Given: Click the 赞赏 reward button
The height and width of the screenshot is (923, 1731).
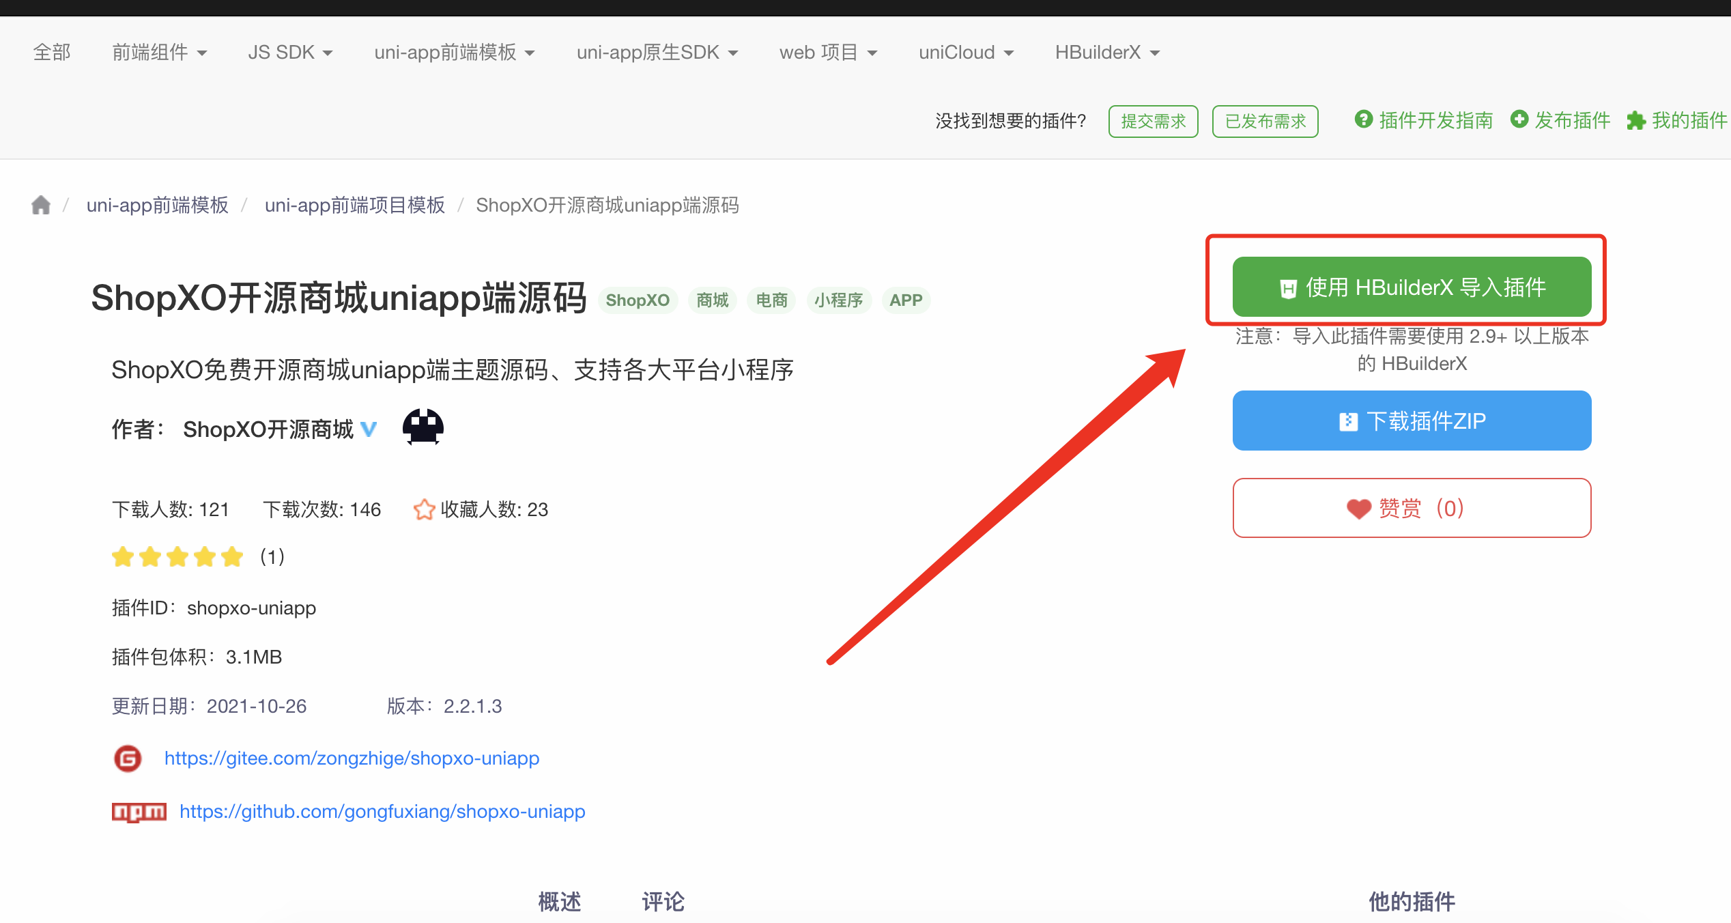Looking at the screenshot, I should pyautogui.click(x=1412, y=509).
